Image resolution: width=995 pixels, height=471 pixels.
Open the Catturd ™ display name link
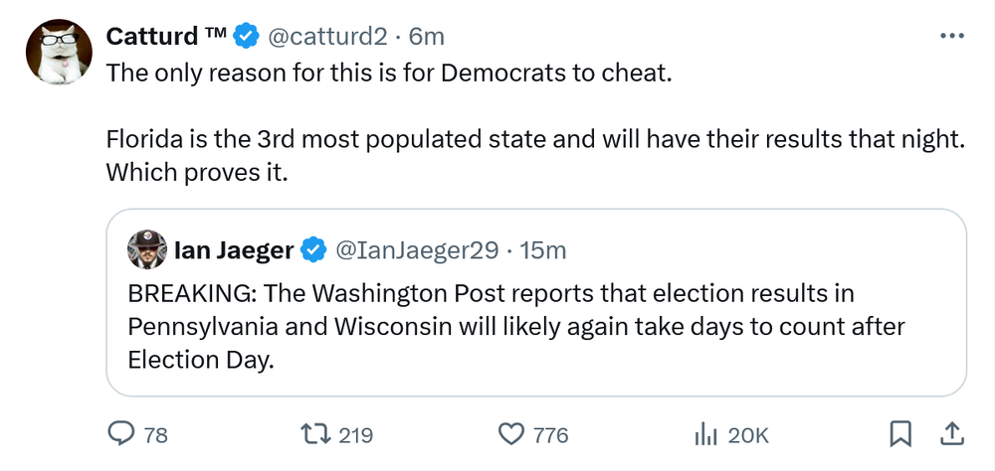pos(166,37)
